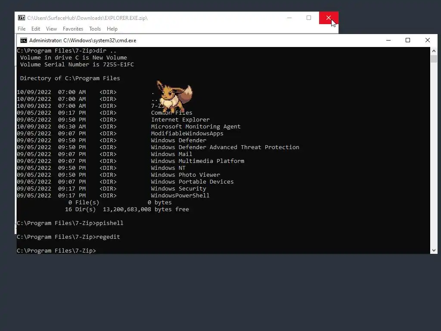
Task: Click the 'Windows Security' directory entry
Action: point(179,189)
